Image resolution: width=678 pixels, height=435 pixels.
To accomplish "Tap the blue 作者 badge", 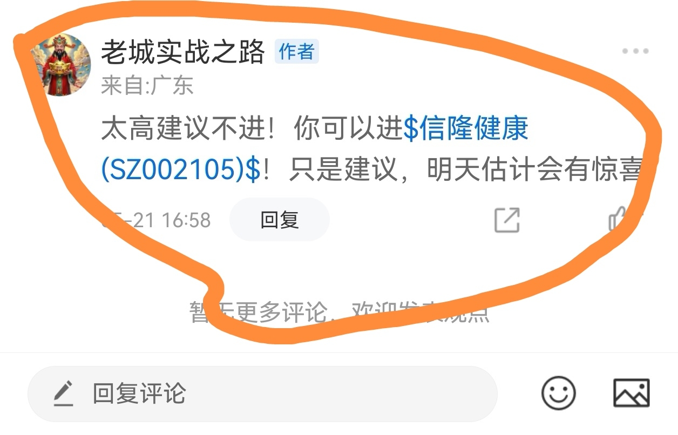I will [x=296, y=52].
